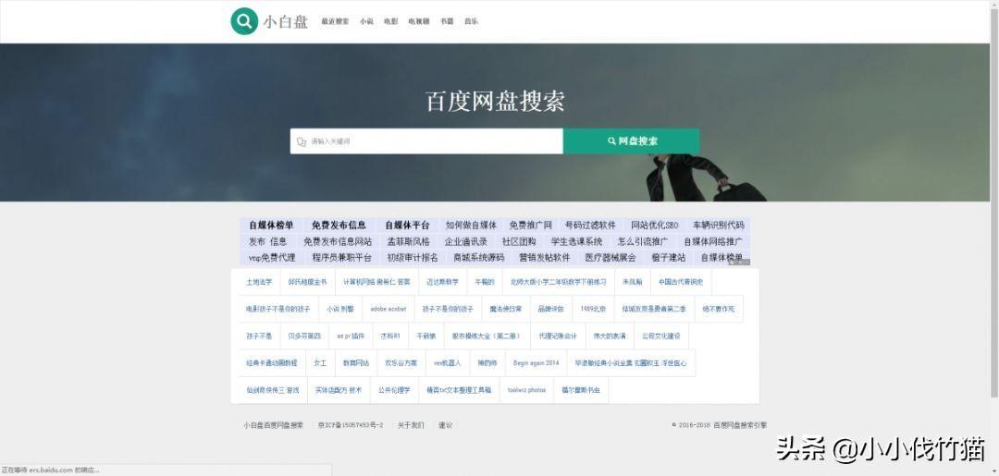Open the 关于我们 footer link

(411, 425)
